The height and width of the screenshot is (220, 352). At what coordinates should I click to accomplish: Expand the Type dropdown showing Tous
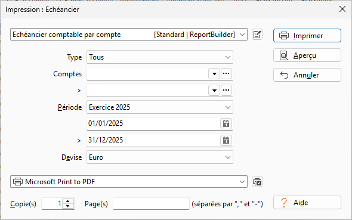(x=228, y=57)
